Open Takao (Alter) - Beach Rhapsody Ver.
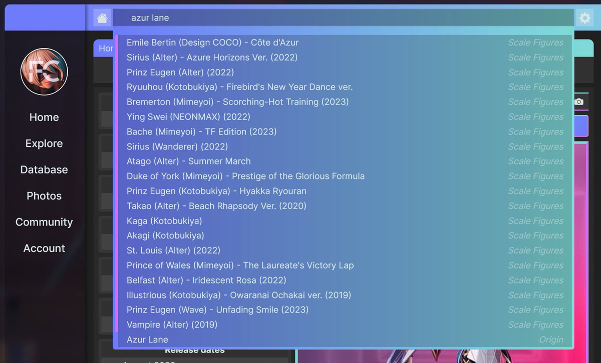This screenshot has width=601, height=363. click(345, 206)
